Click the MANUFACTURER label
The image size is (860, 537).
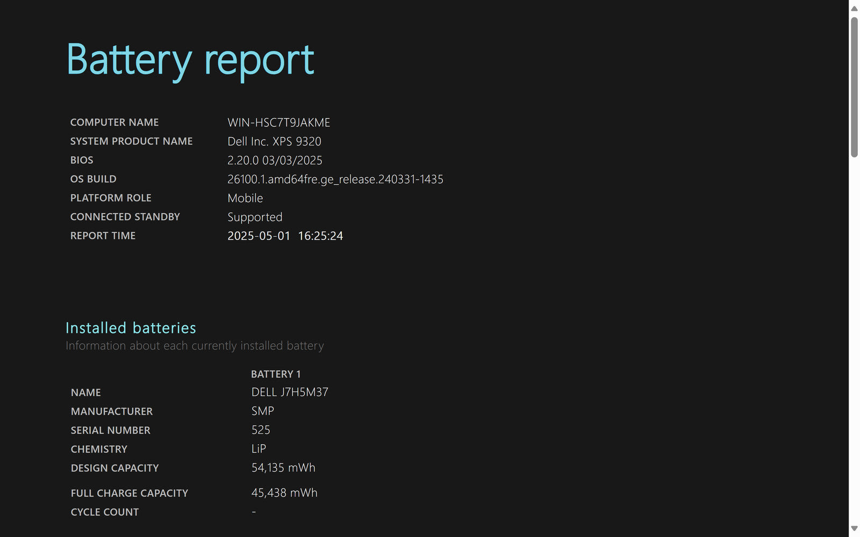coord(112,411)
